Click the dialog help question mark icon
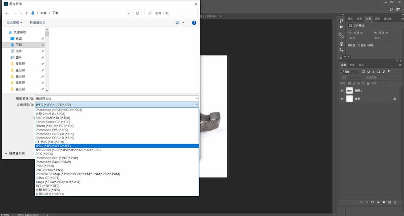Viewport: 404px width, 216px height. pos(194,23)
